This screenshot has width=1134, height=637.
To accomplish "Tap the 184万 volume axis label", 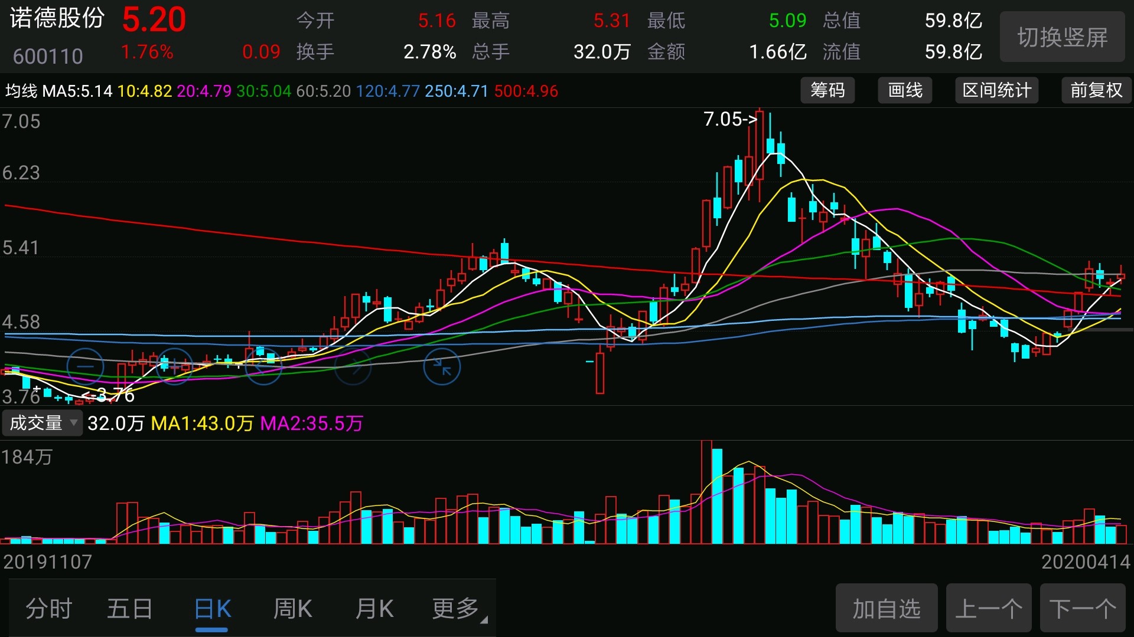I will coord(27,457).
